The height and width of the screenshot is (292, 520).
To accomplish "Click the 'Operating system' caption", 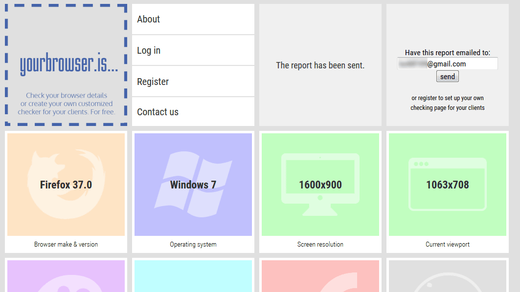I will click(193, 244).
